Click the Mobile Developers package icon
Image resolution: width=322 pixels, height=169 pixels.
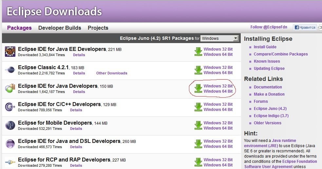pyautogui.click(x=10, y=125)
